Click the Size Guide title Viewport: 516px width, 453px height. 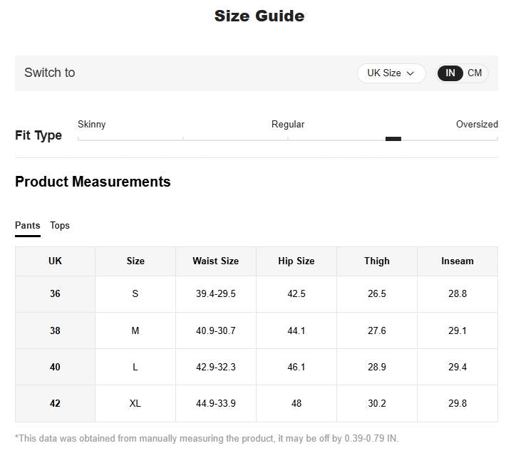(x=259, y=16)
